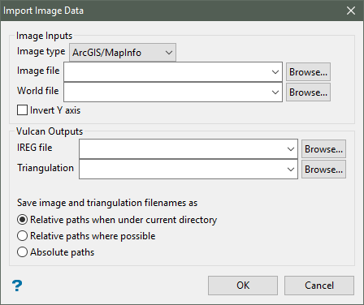Browse for an IREG file
The width and height of the screenshot is (364, 305).
pyautogui.click(x=323, y=149)
